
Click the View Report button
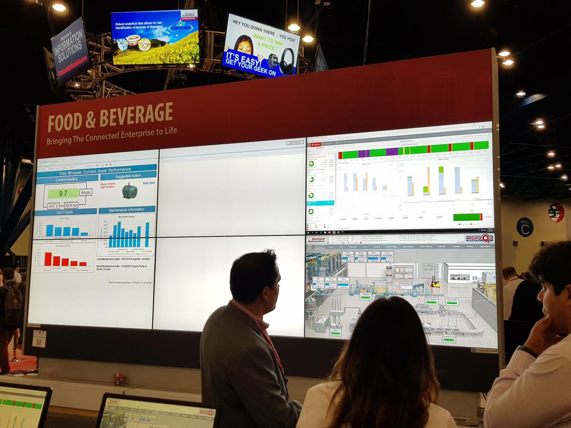click(294, 143)
